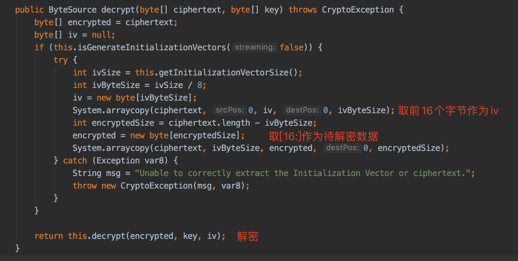Click the 'try' keyword
The image size is (518, 261).
coord(61,60)
